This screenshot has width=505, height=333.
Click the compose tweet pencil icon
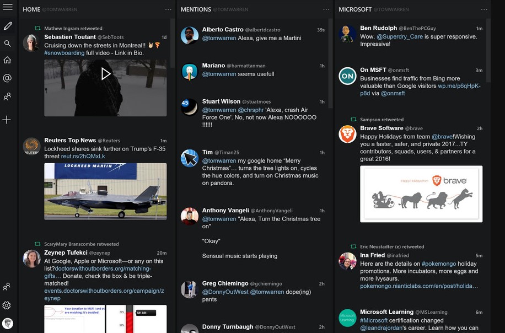7,26
